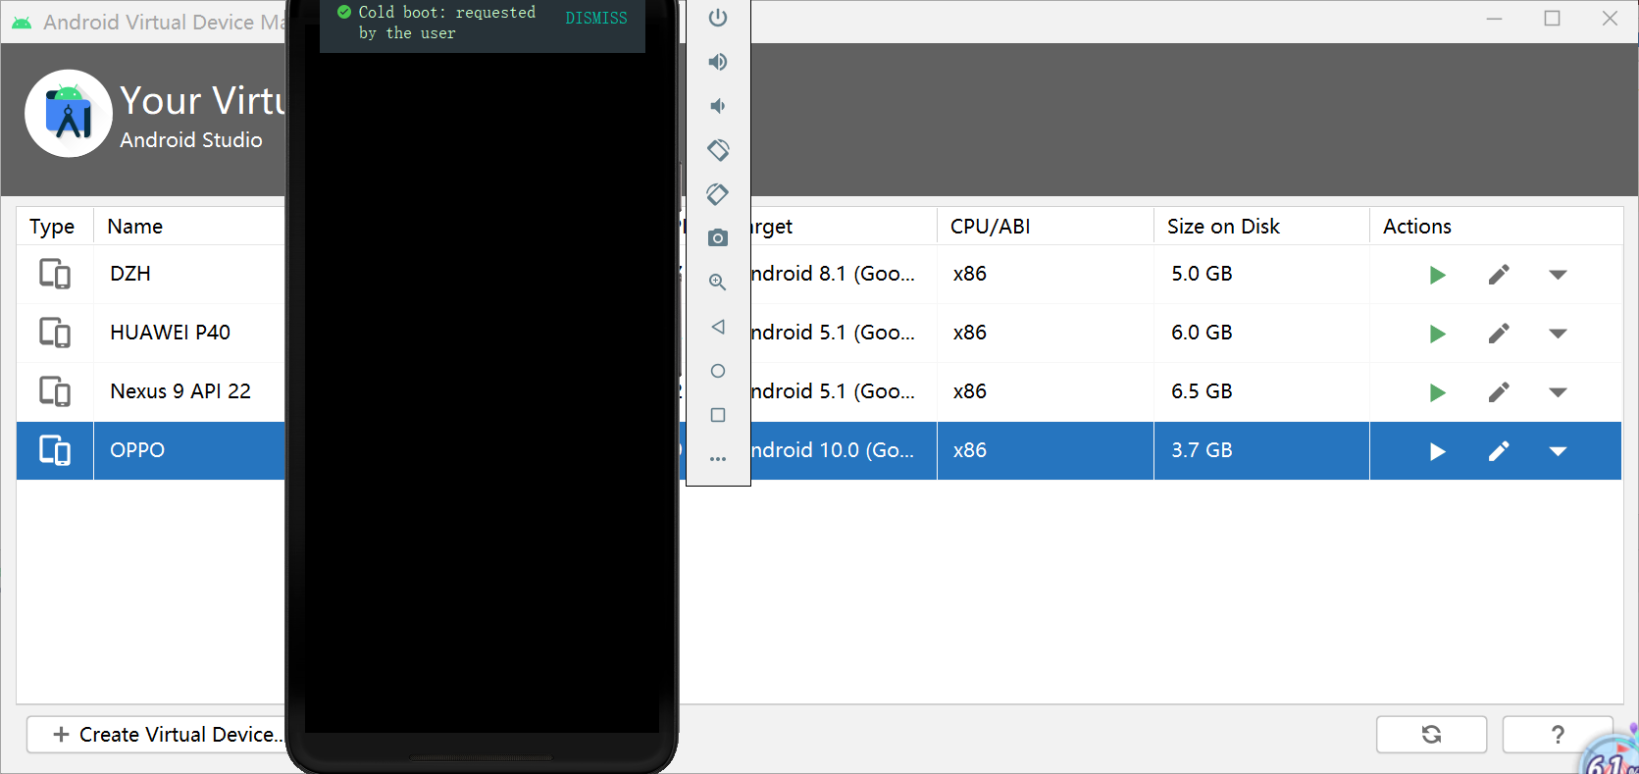Click the emulator volume up icon
The width and height of the screenshot is (1639, 774).
(x=718, y=62)
